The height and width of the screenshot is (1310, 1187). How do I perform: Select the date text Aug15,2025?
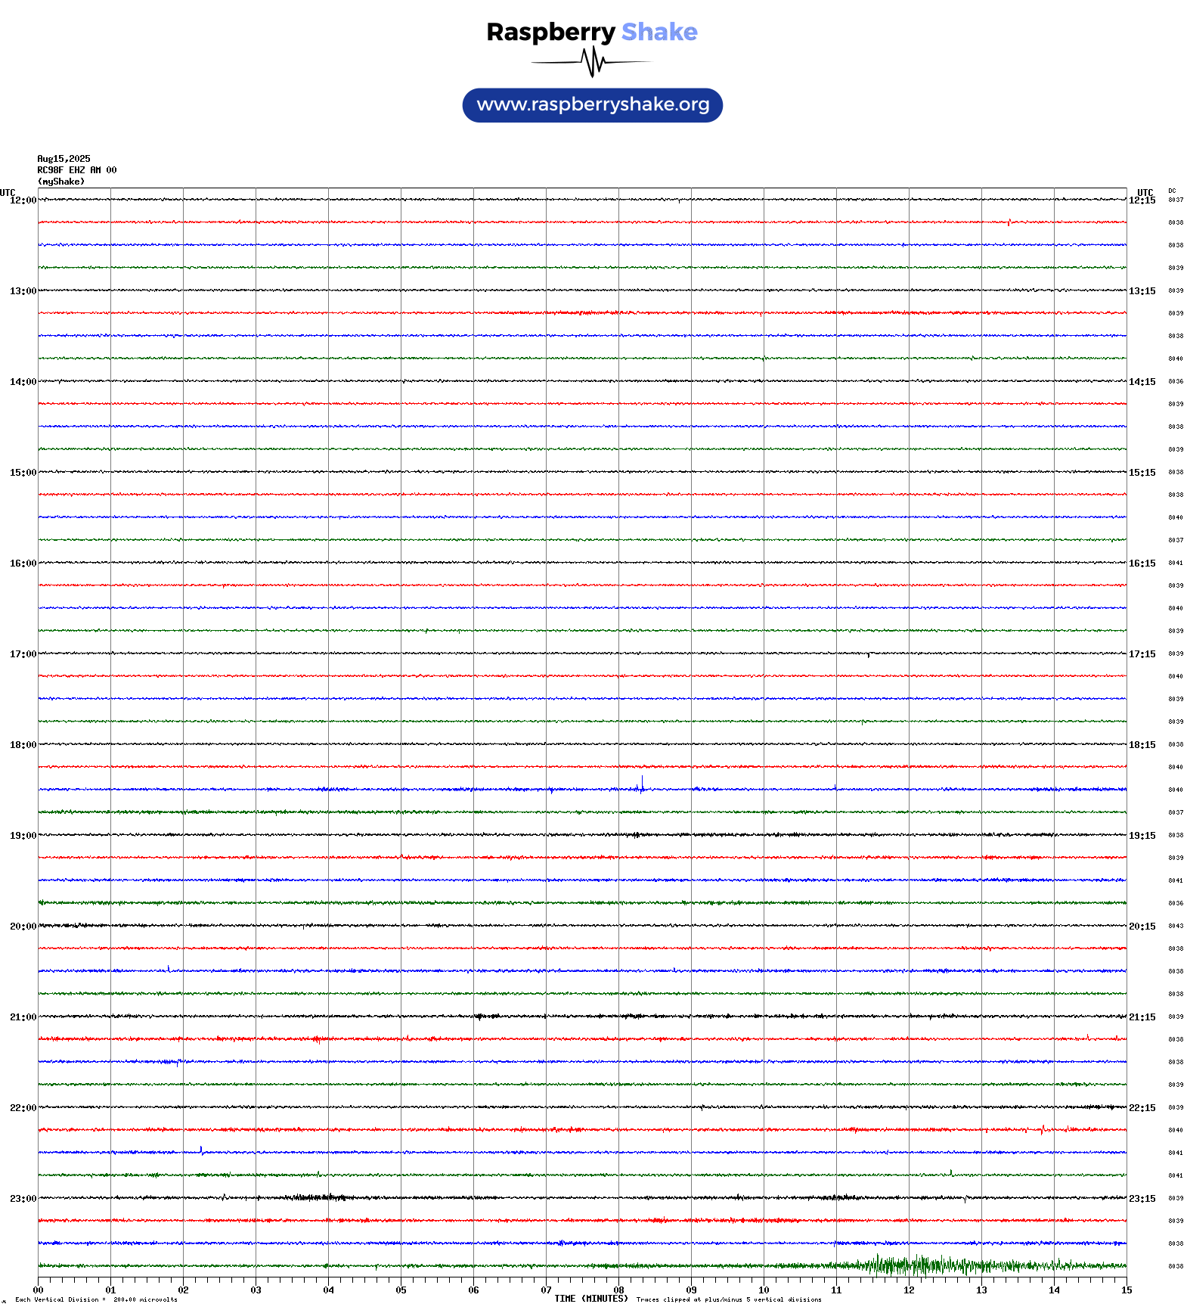coord(64,159)
